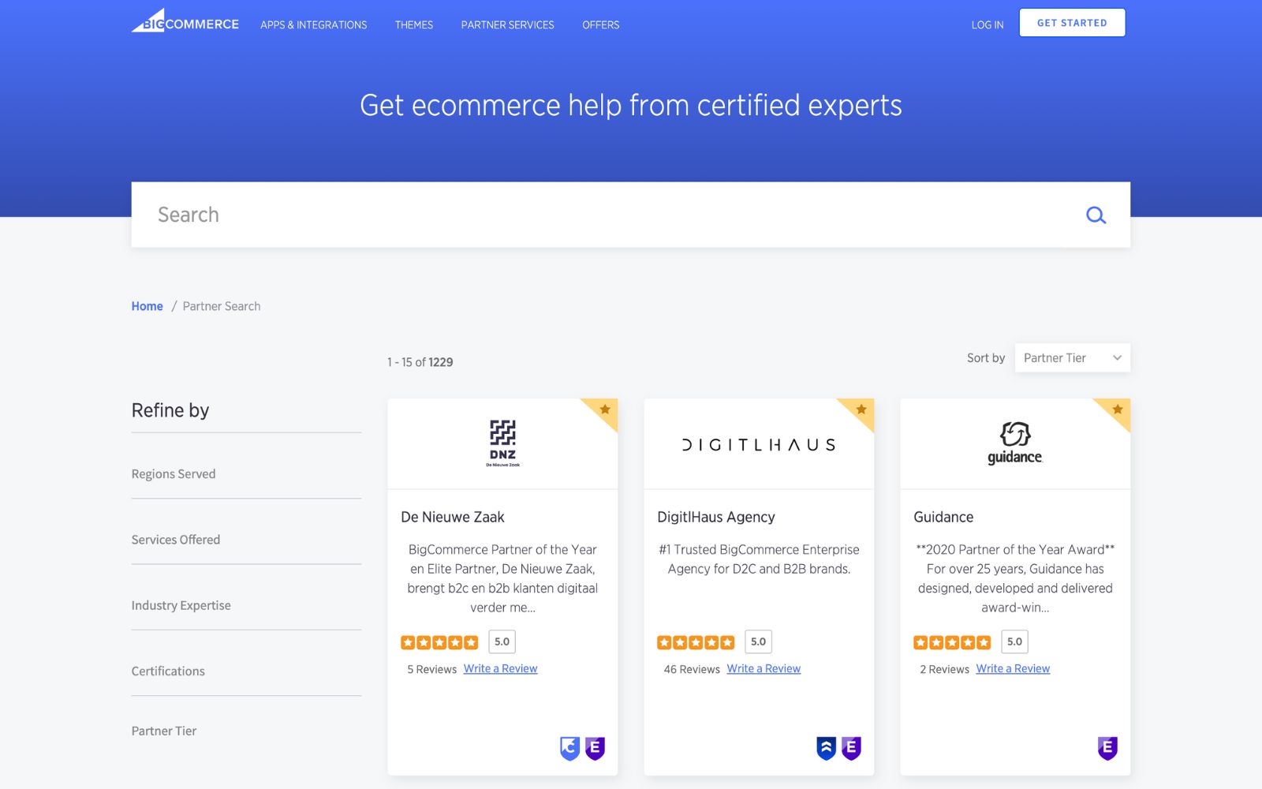Expand the Regions Served filter
1262x789 pixels.
click(x=173, y=473)
